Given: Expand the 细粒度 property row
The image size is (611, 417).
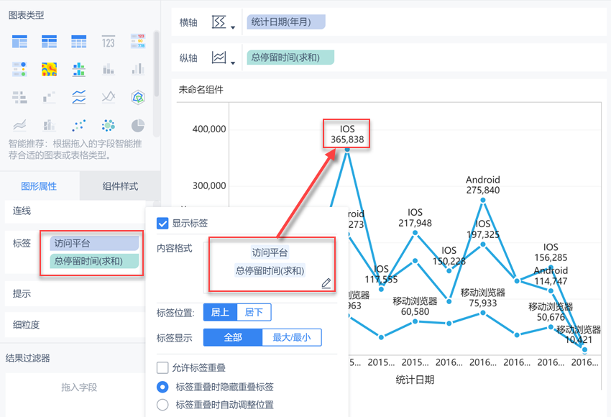Looking at the screenshot, I should coord(75,325).
